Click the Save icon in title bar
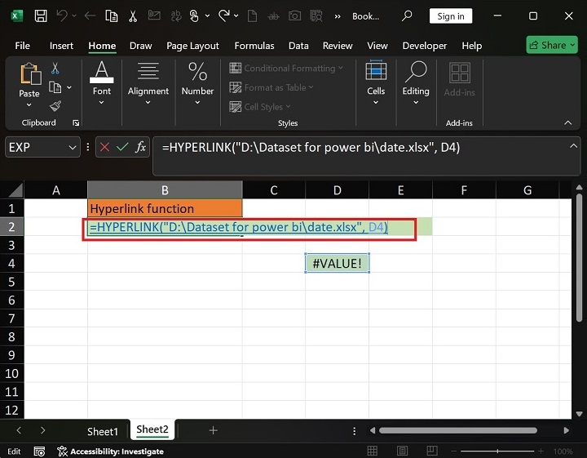Image resolution: width=587 pixels, height=458 pixels. point(40,16)
